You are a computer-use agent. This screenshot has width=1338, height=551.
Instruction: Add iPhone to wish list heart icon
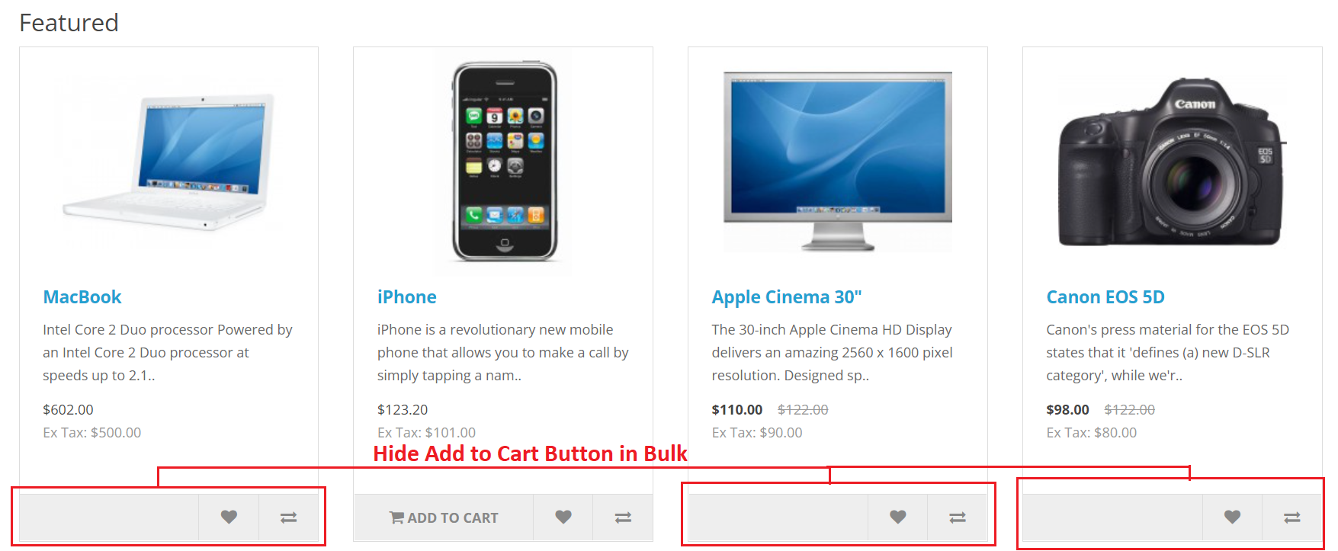563,517
